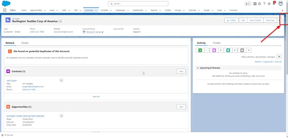Open the new event dropdown arrow

[x=221, y=50]
